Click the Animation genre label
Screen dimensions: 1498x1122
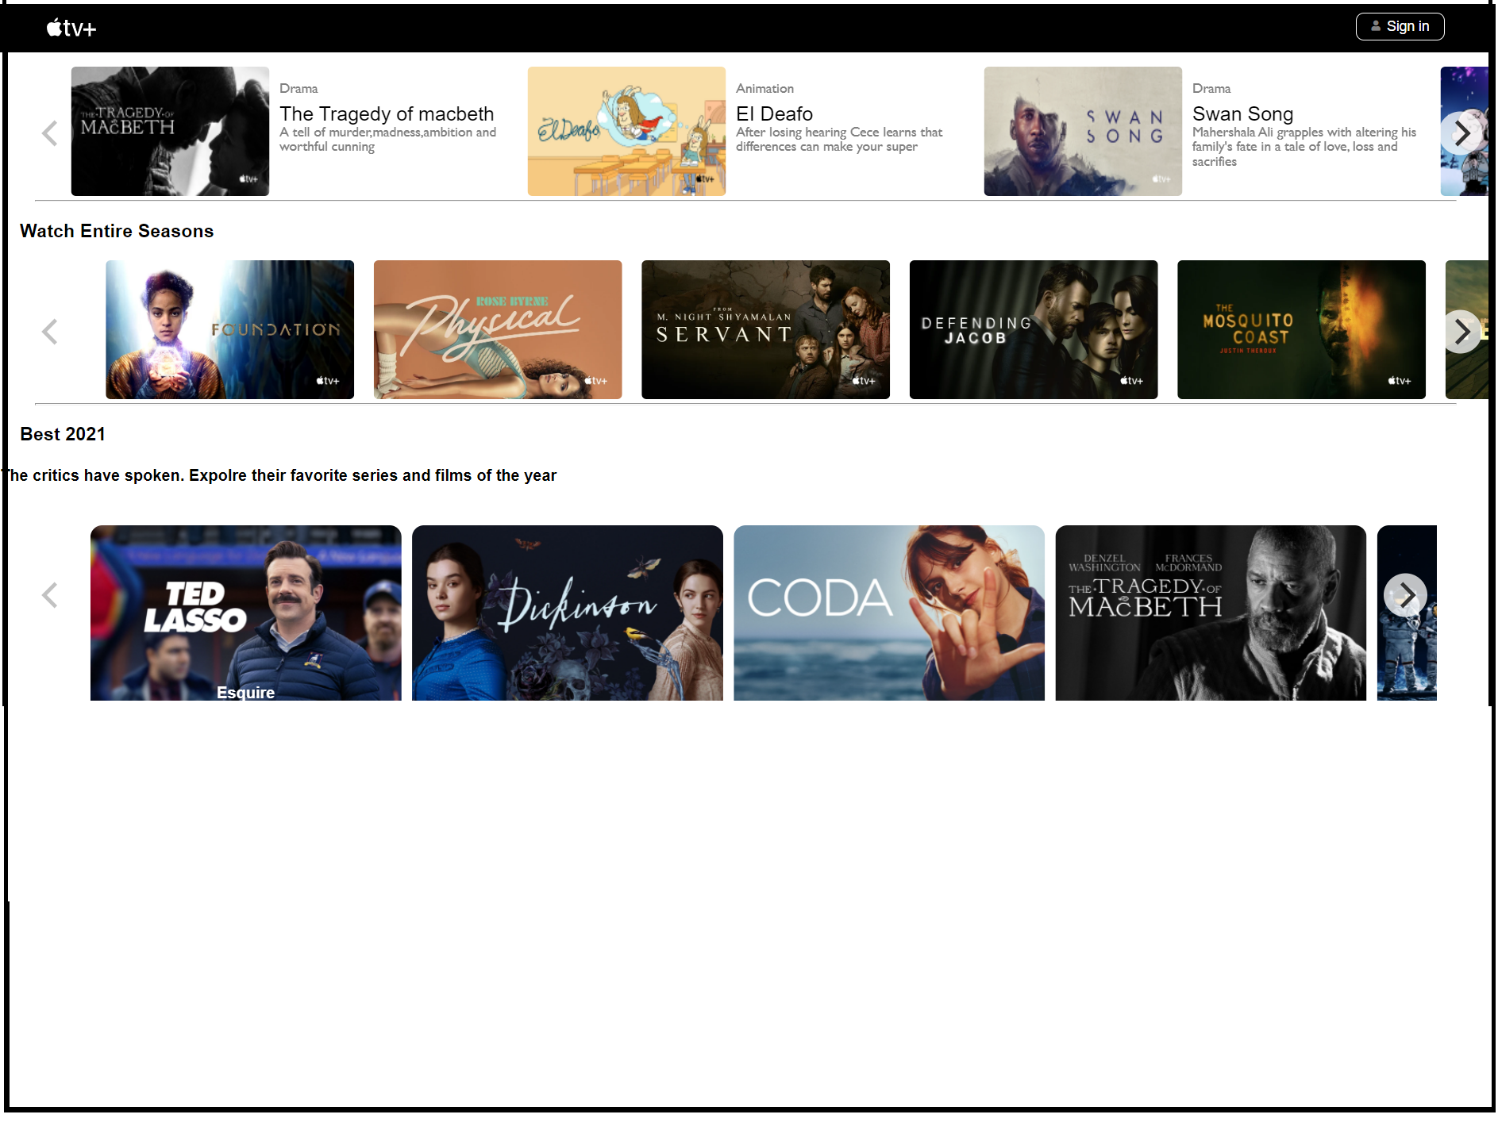pos(764,88)
